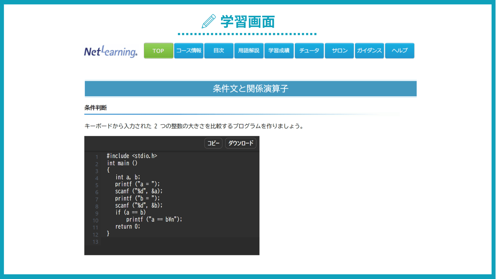Open the サロン tab

[339, 51]
